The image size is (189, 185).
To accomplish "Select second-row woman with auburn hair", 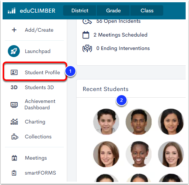I will click(x=106, y=154).
